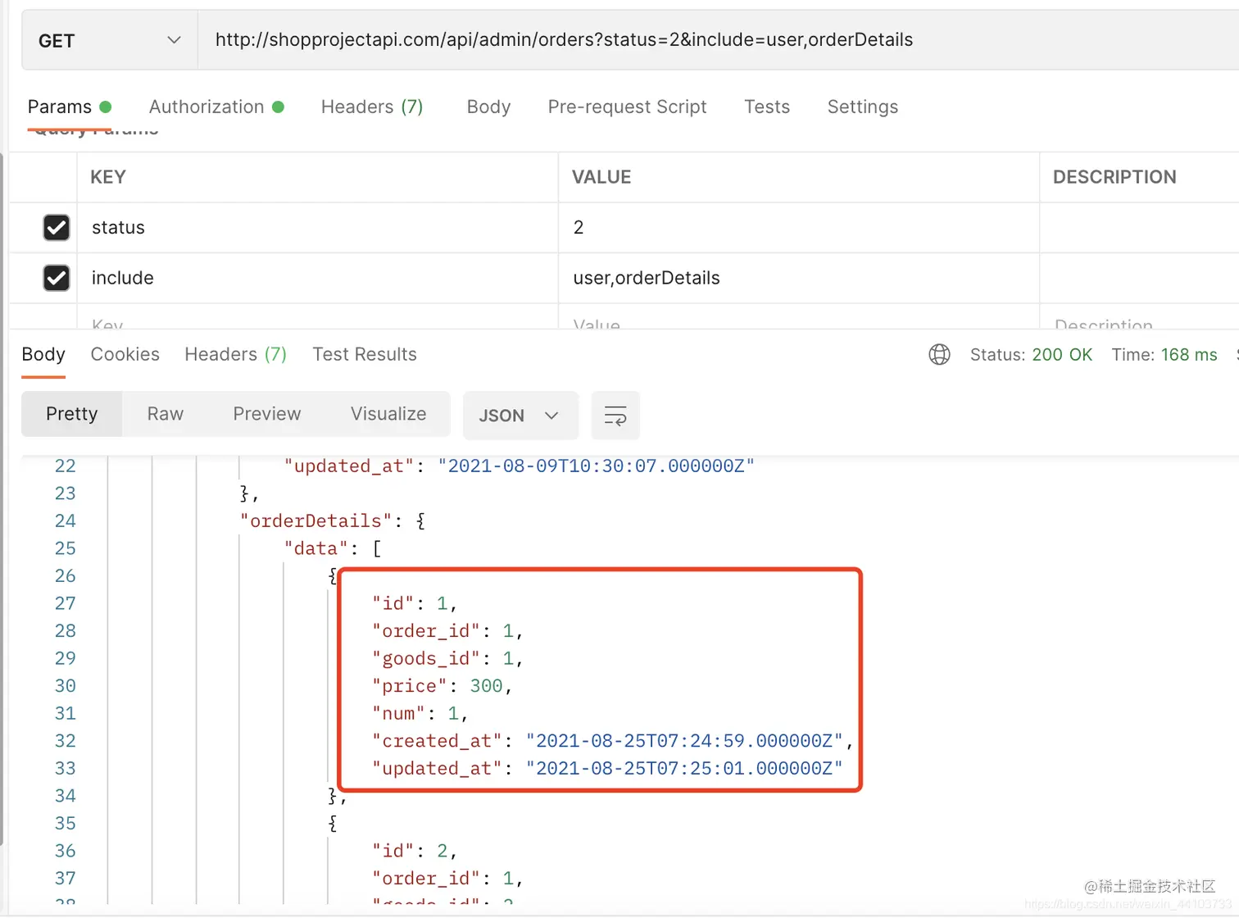Click the status key cell

(318, 228)
